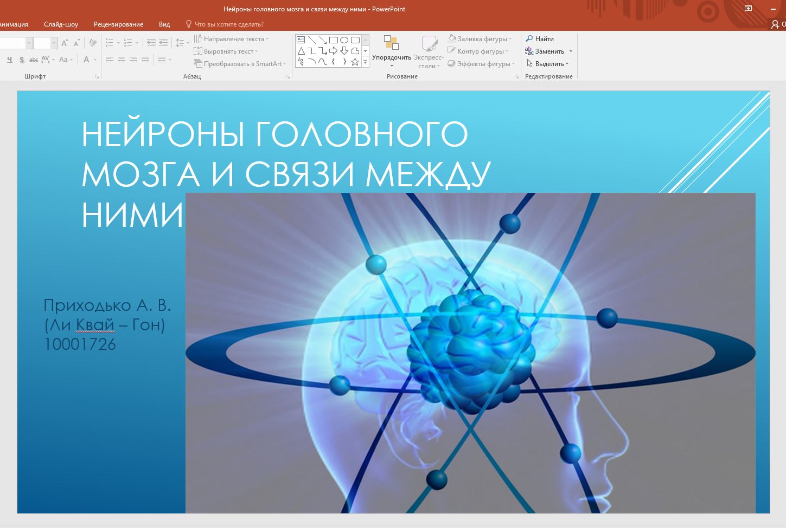Toggle strikethrough formatting

click(x=34, y=60)
